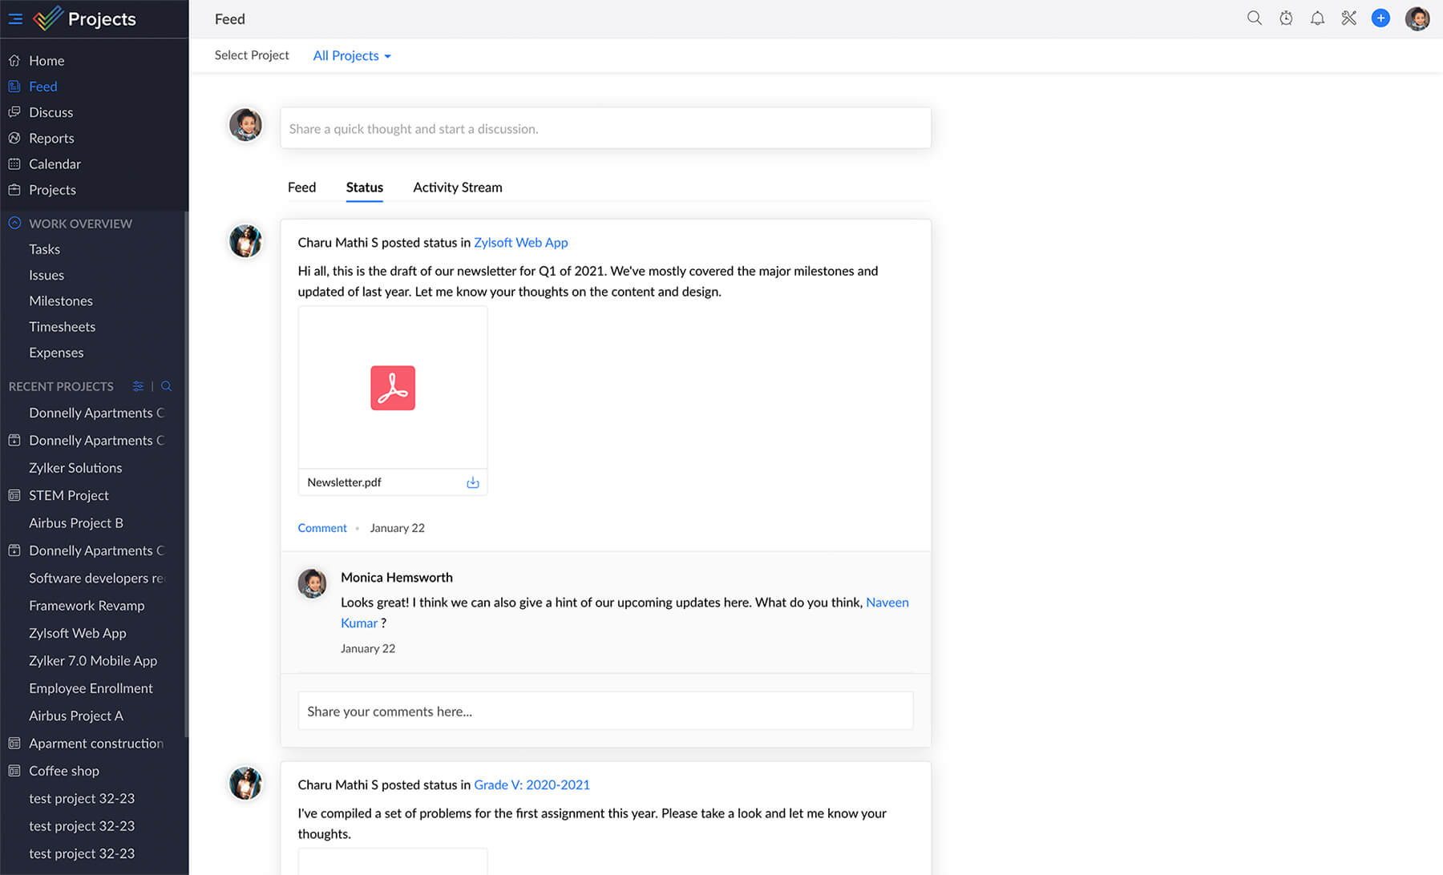
Task: Open the Zylsoft Web App link
Action: click(520, 243)
